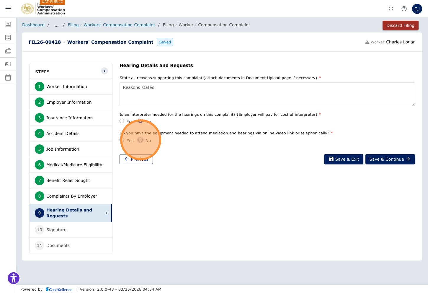This screenshot has height=293, width=428.
Task: Click the Workers' Compensation Administration logo
Action: tap(43, 9)
